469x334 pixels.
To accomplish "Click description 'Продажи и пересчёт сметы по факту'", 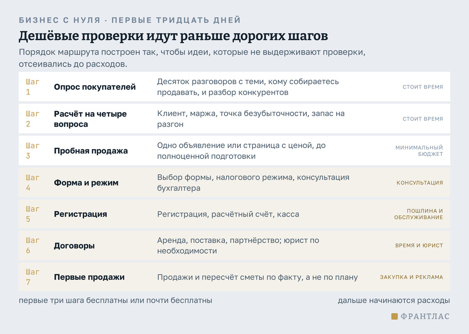I will [x=258, y=277].
